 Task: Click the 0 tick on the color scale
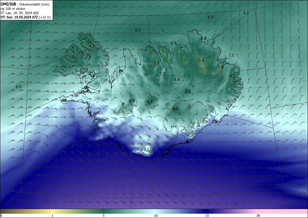(1, 216)
